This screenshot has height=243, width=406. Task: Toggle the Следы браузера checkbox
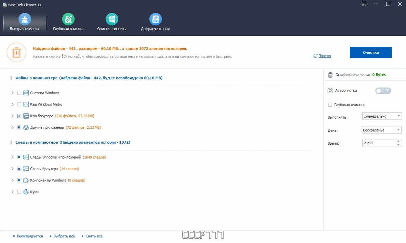(x=19, y=169)
